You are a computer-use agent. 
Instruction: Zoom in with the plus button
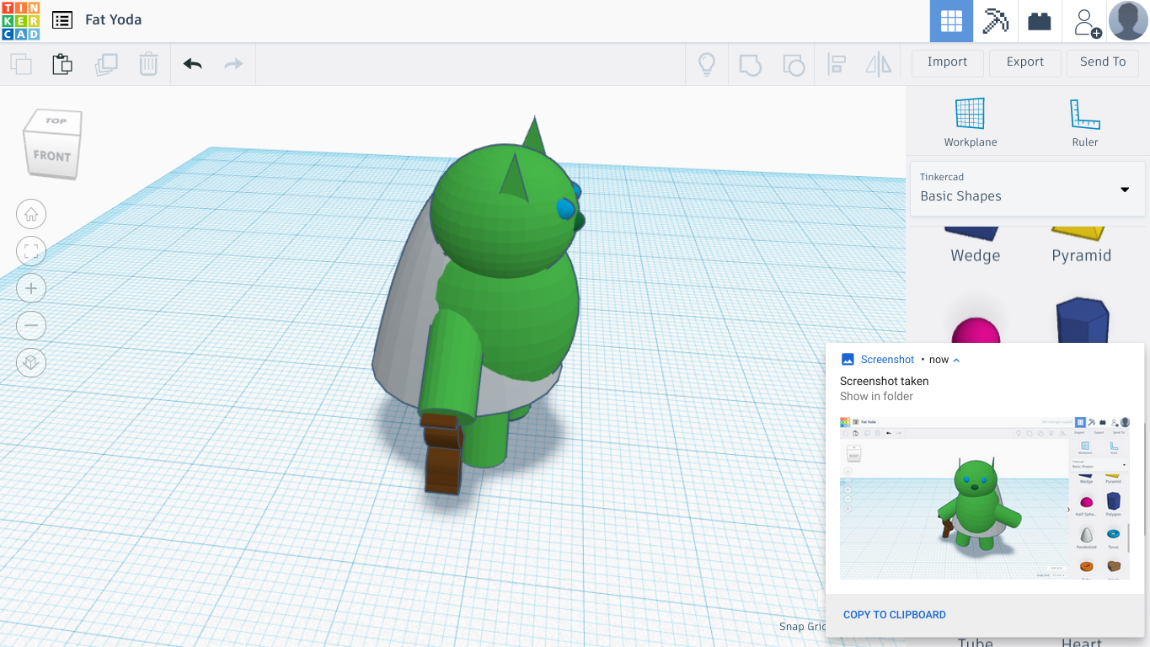tap(31, 288)
